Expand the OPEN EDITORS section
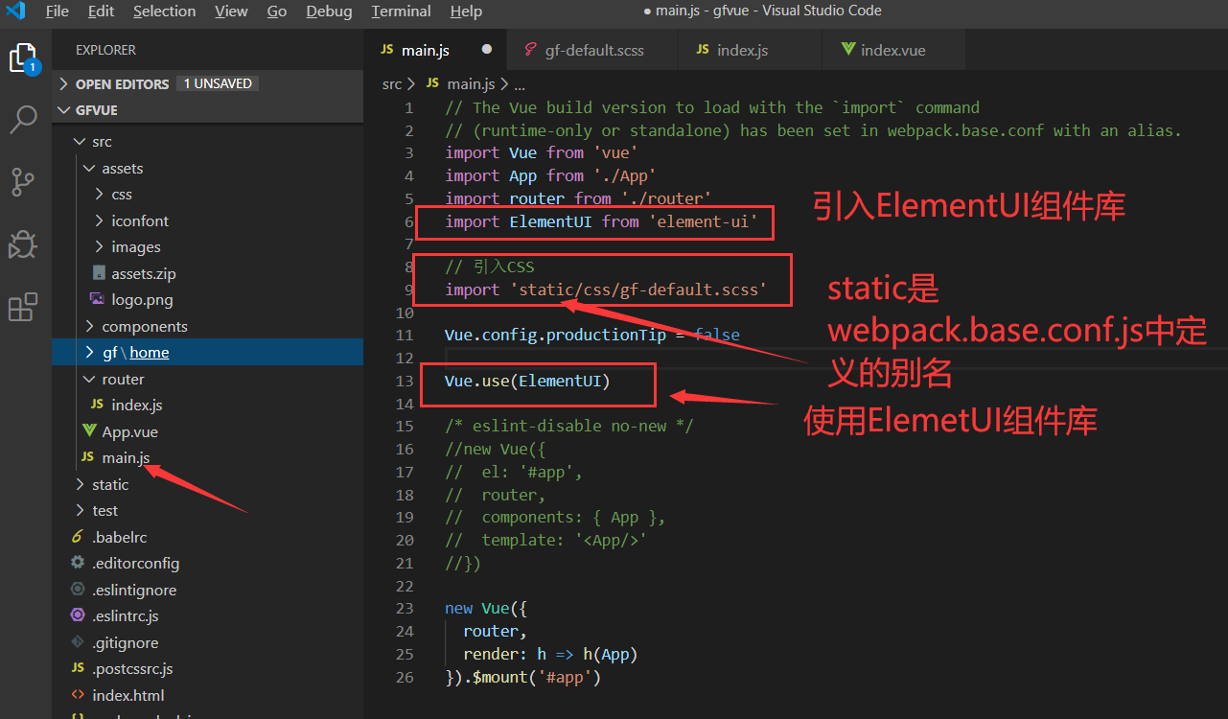The width and height of the screenshot is (1228, 719). (x=122, y=83)
